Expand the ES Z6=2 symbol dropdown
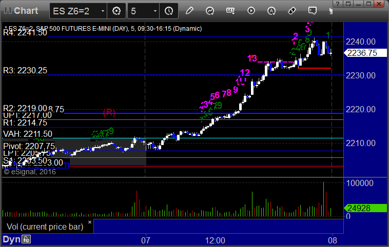Image resolution: width=389 pixels, height=247 pixels. coord(103,11)
